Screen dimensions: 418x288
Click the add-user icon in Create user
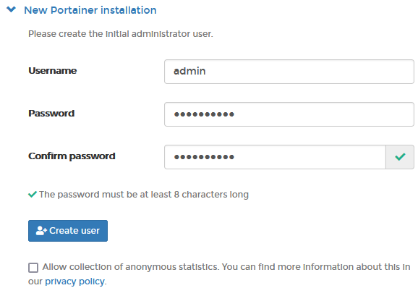[41, 231]
